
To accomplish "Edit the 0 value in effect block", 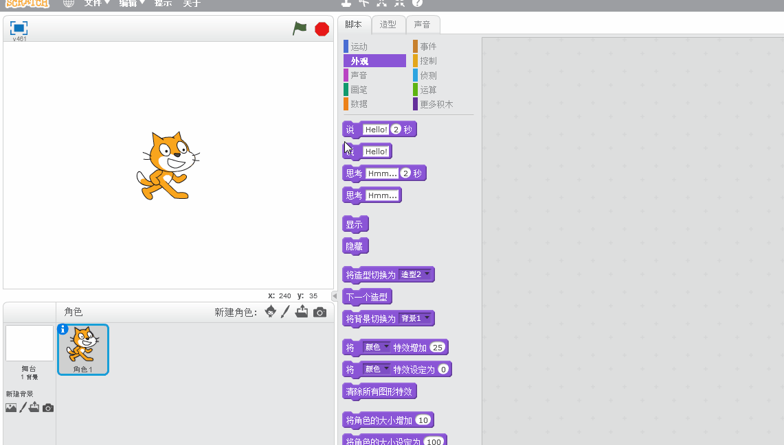I will [x=443, y=370].
